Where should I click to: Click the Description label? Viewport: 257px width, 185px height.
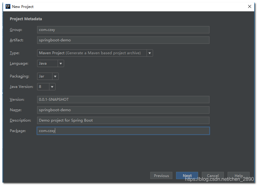[20, 120]
